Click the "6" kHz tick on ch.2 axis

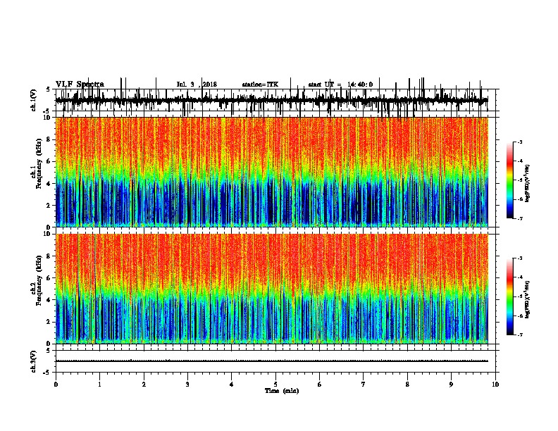click(x=49, y=278)
